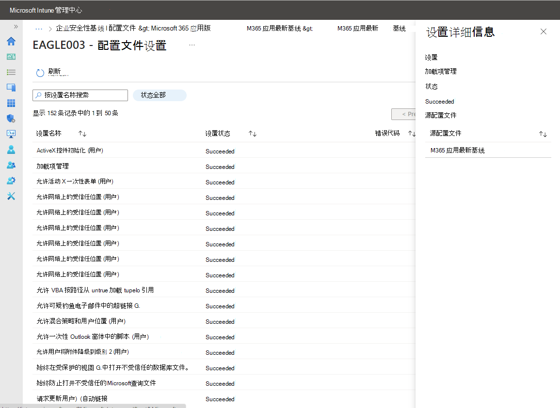Open breadcrumb 基线
Image resolution: width=560 pixels, height=408 pixels.
(x=399, y=29)
